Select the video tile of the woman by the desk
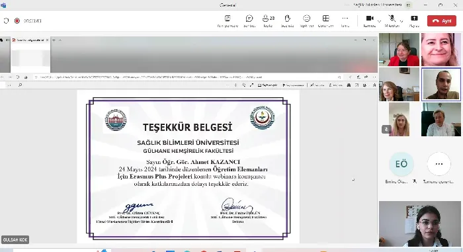This screenshot has width=463, height=252. (x=400, y=85)
